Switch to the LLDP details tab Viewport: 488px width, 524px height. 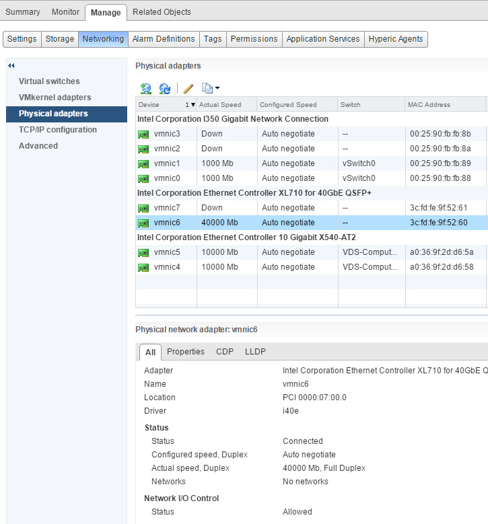(255, 352)
